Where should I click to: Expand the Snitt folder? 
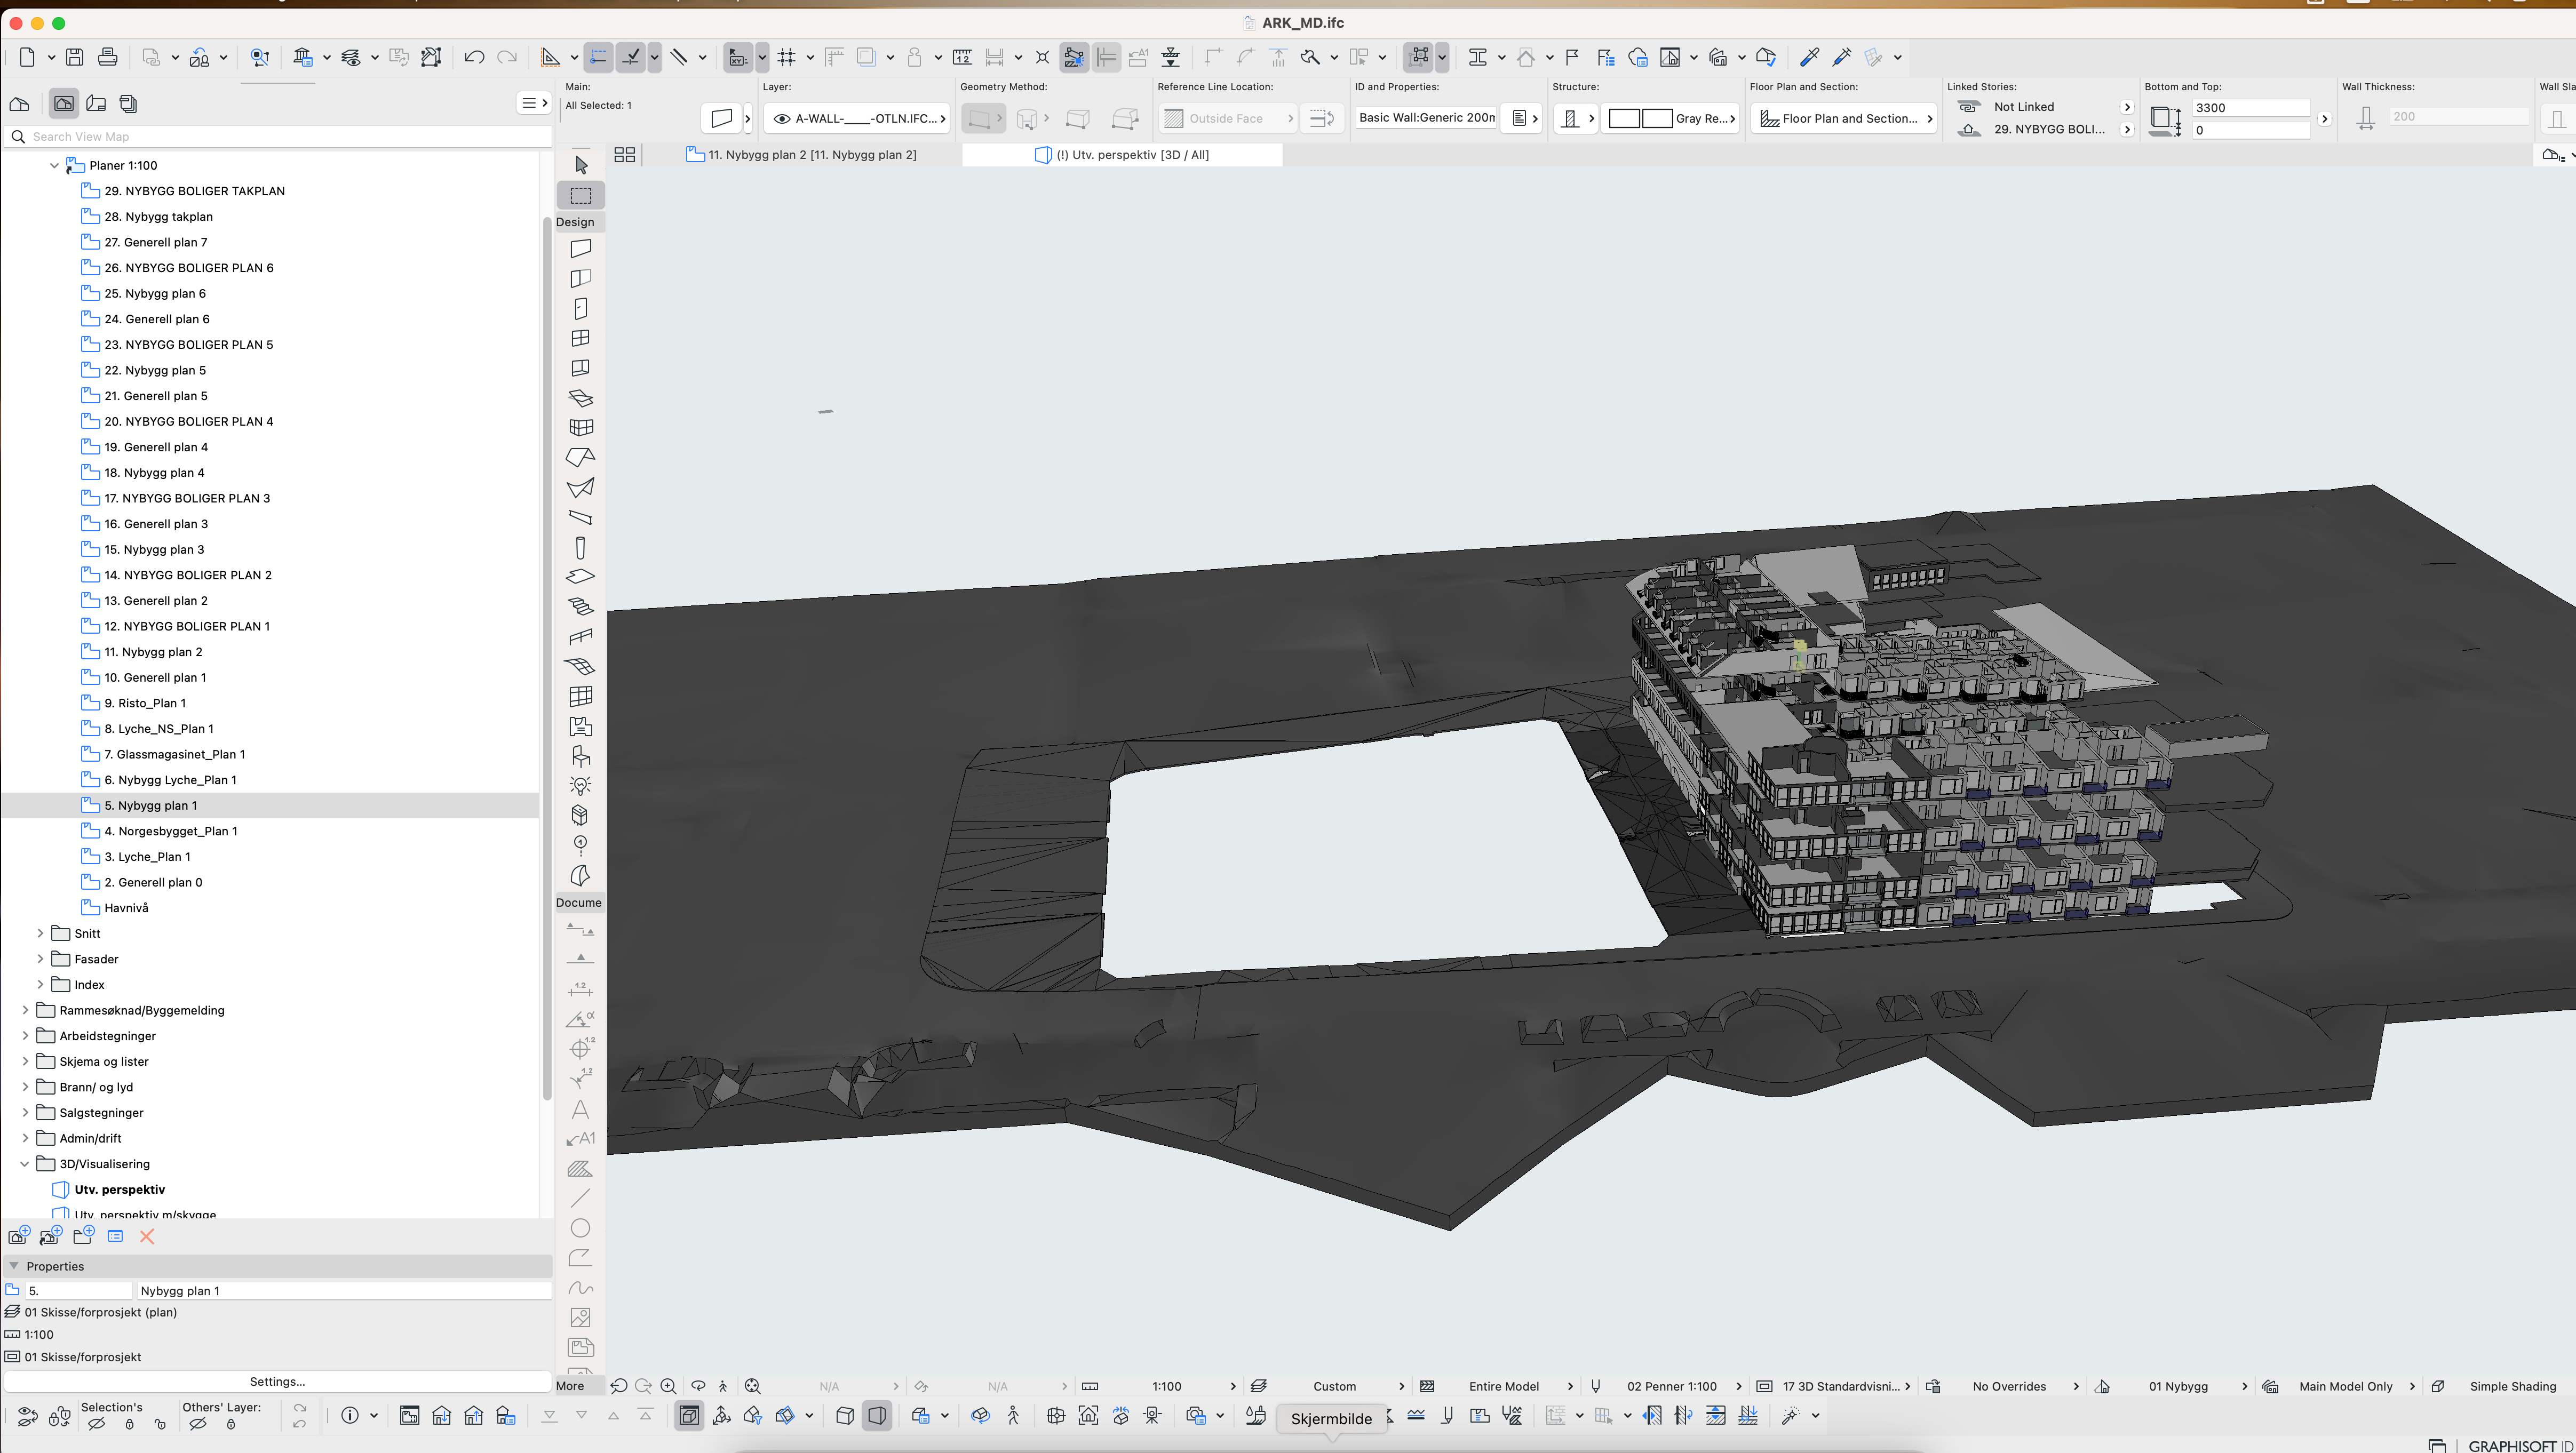tap(40, 933)
